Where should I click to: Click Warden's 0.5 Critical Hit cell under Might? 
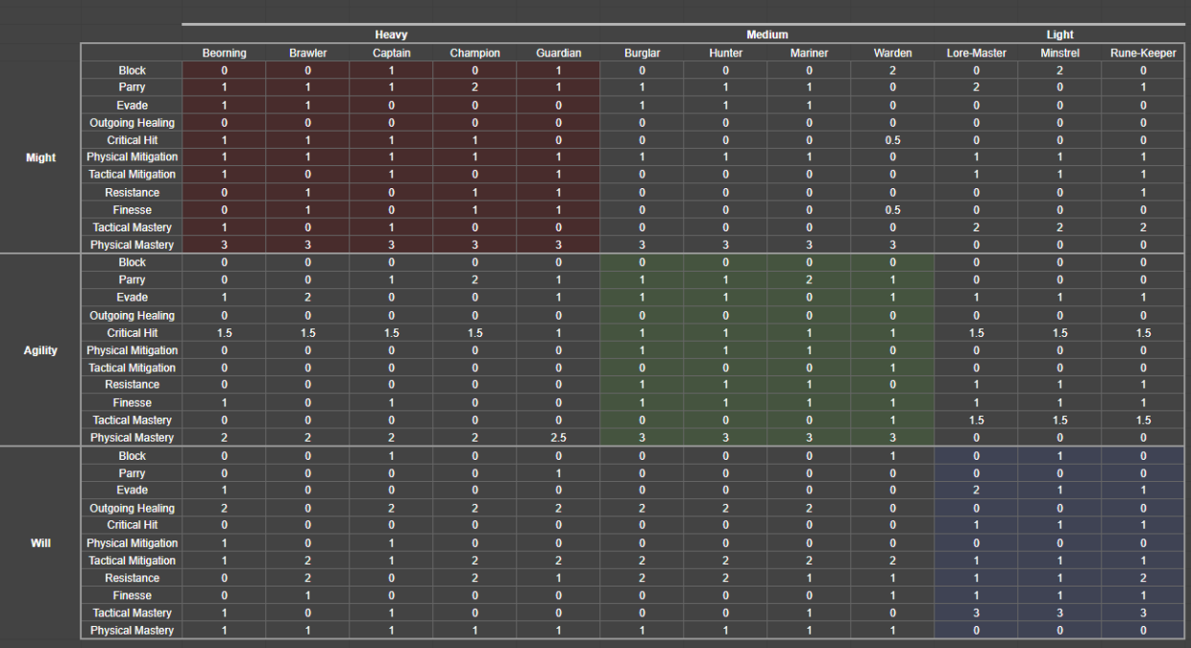pyautogui.click(x=892, y=140)
